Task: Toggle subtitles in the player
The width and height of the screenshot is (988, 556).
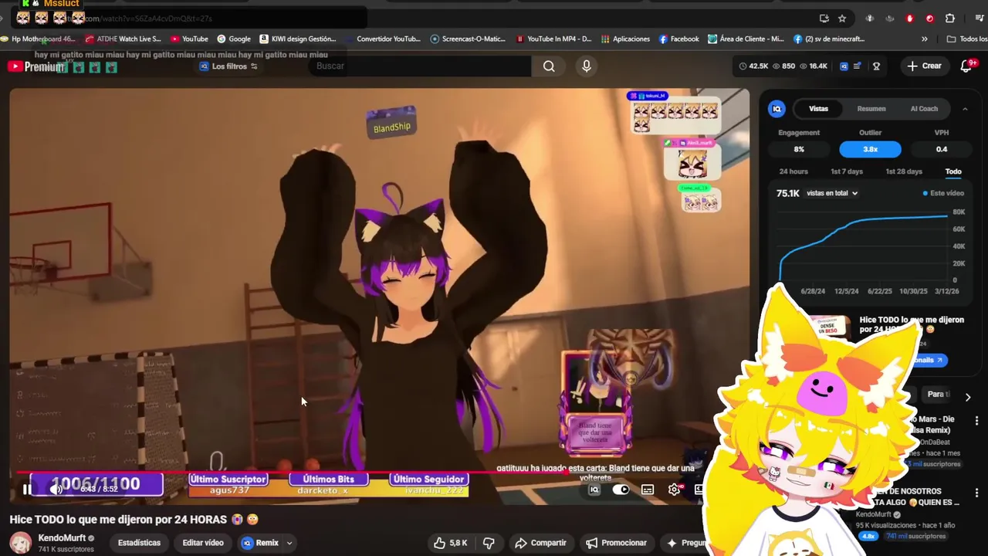Action: (648, 490)
